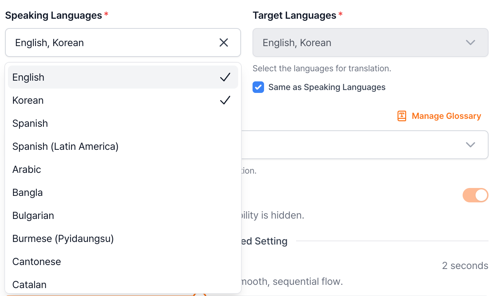Open the glossary selection dropdown chevron

point(470,145)
